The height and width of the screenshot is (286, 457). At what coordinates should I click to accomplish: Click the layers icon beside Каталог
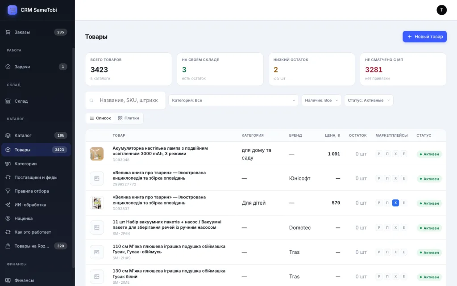[8, 135]
